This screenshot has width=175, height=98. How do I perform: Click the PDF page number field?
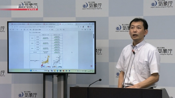point(55,30)
